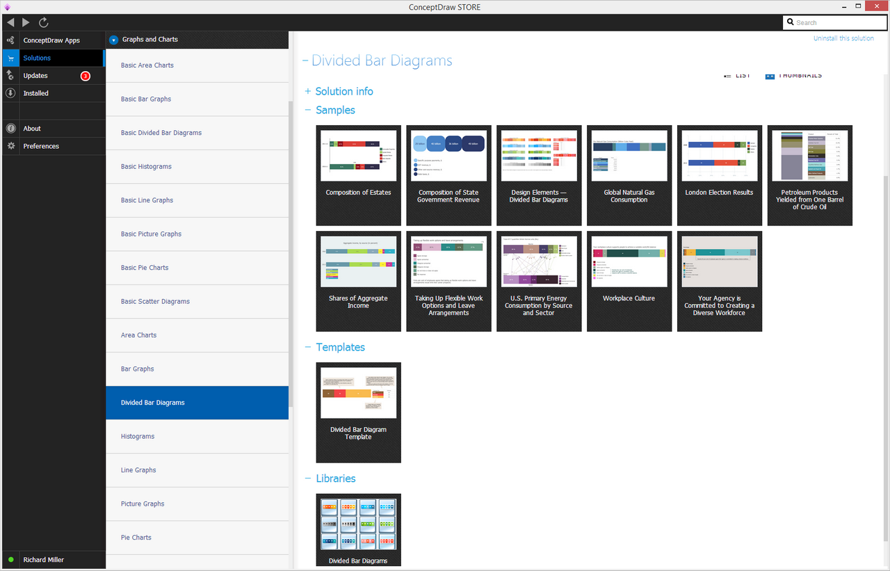Select the Solutions shopping cart icon
This screenshot has width=890, height=571.
click(x=10, y=58)
